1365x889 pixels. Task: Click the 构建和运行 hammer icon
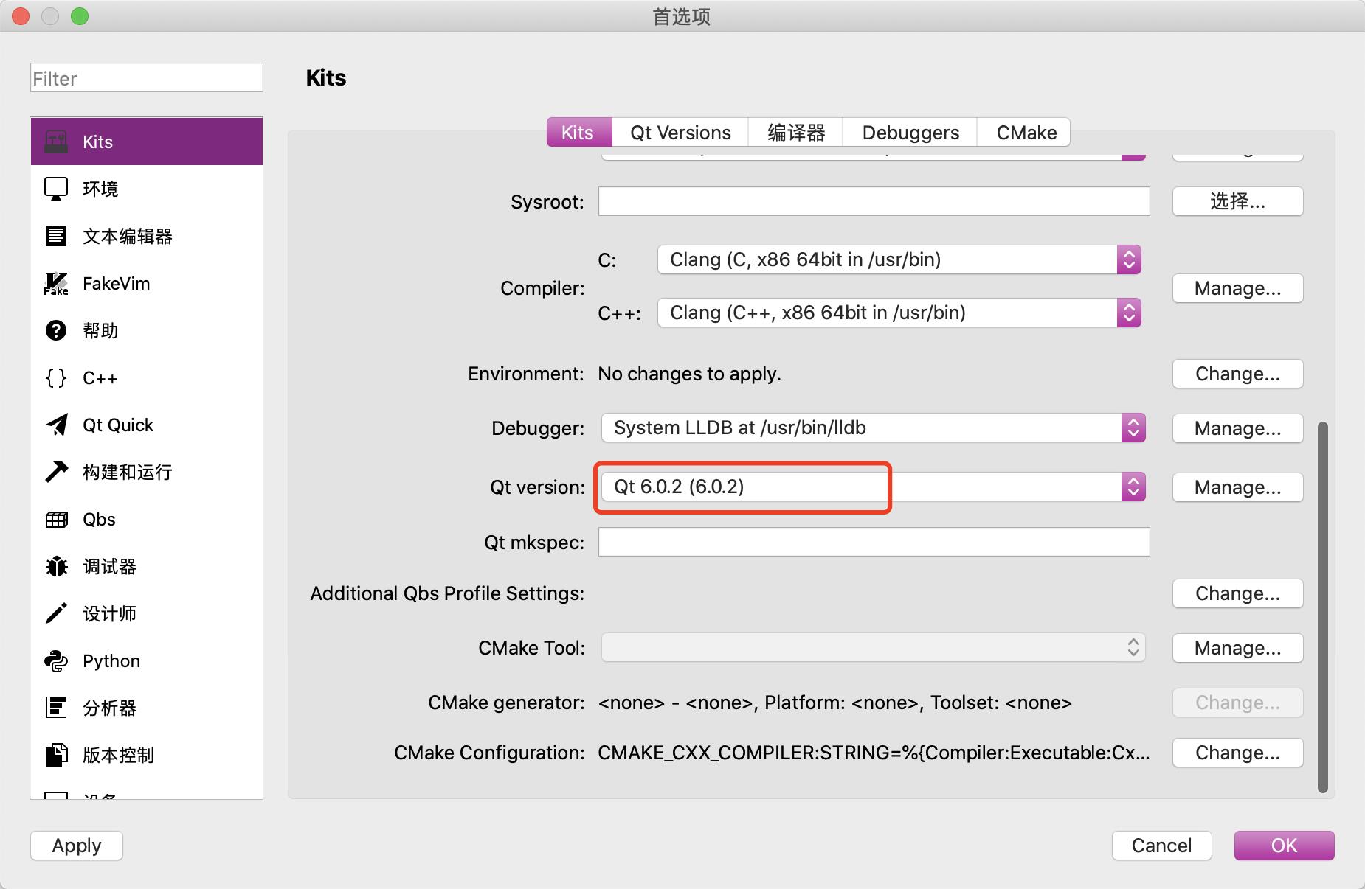point(56,472)
